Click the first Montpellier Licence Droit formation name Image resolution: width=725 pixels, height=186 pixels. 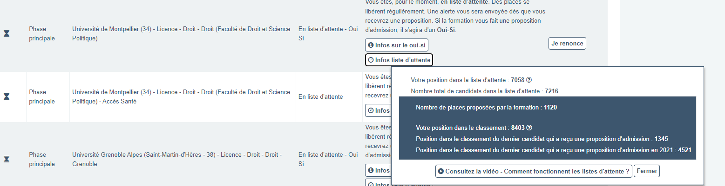(x=181, y=33)
